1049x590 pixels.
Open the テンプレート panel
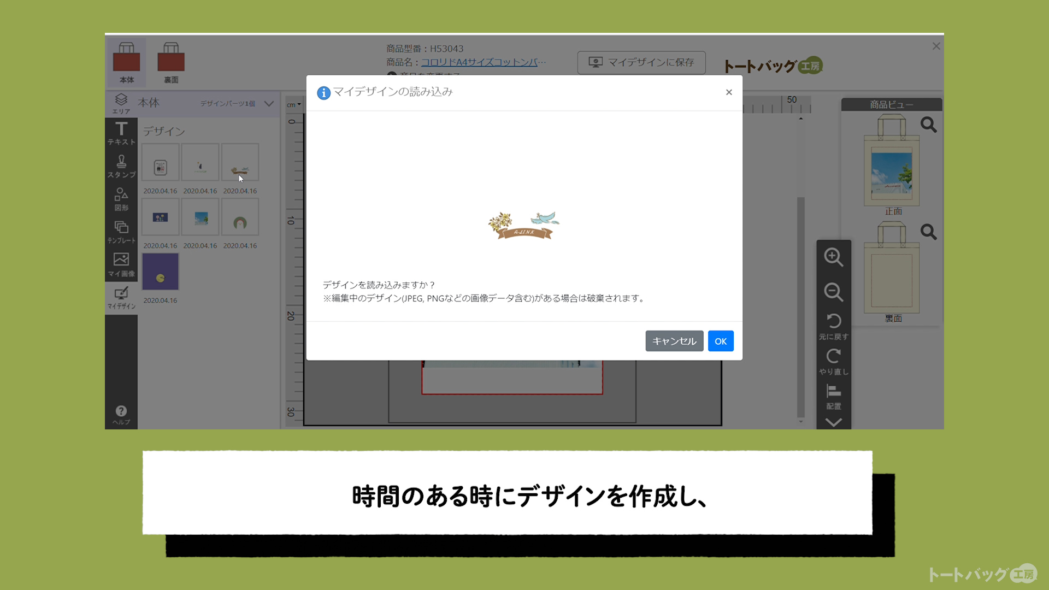[121, 232]
